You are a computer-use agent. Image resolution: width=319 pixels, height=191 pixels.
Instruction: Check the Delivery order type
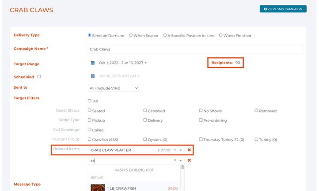click(145, 120)
